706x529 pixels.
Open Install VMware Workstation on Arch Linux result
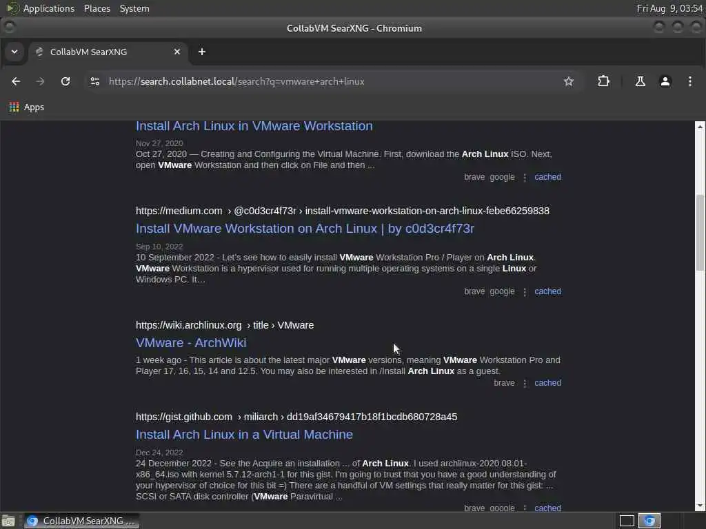pos(305,229)
